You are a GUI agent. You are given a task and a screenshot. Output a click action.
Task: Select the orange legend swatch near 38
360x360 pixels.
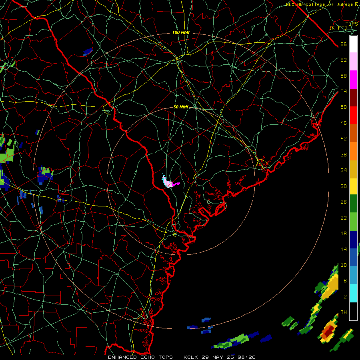pos(353,151)
